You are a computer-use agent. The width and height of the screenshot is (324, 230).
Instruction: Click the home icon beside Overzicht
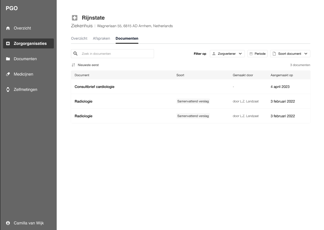(x=8, y=28)
